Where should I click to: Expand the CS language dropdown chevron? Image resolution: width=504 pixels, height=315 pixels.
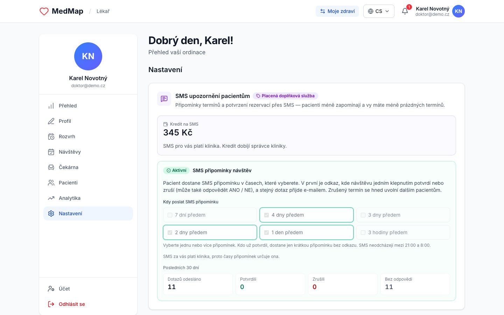(x=387, y=11)
